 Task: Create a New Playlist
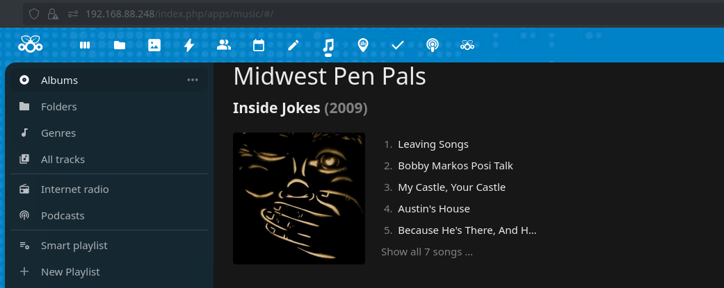tap(70, 272)
